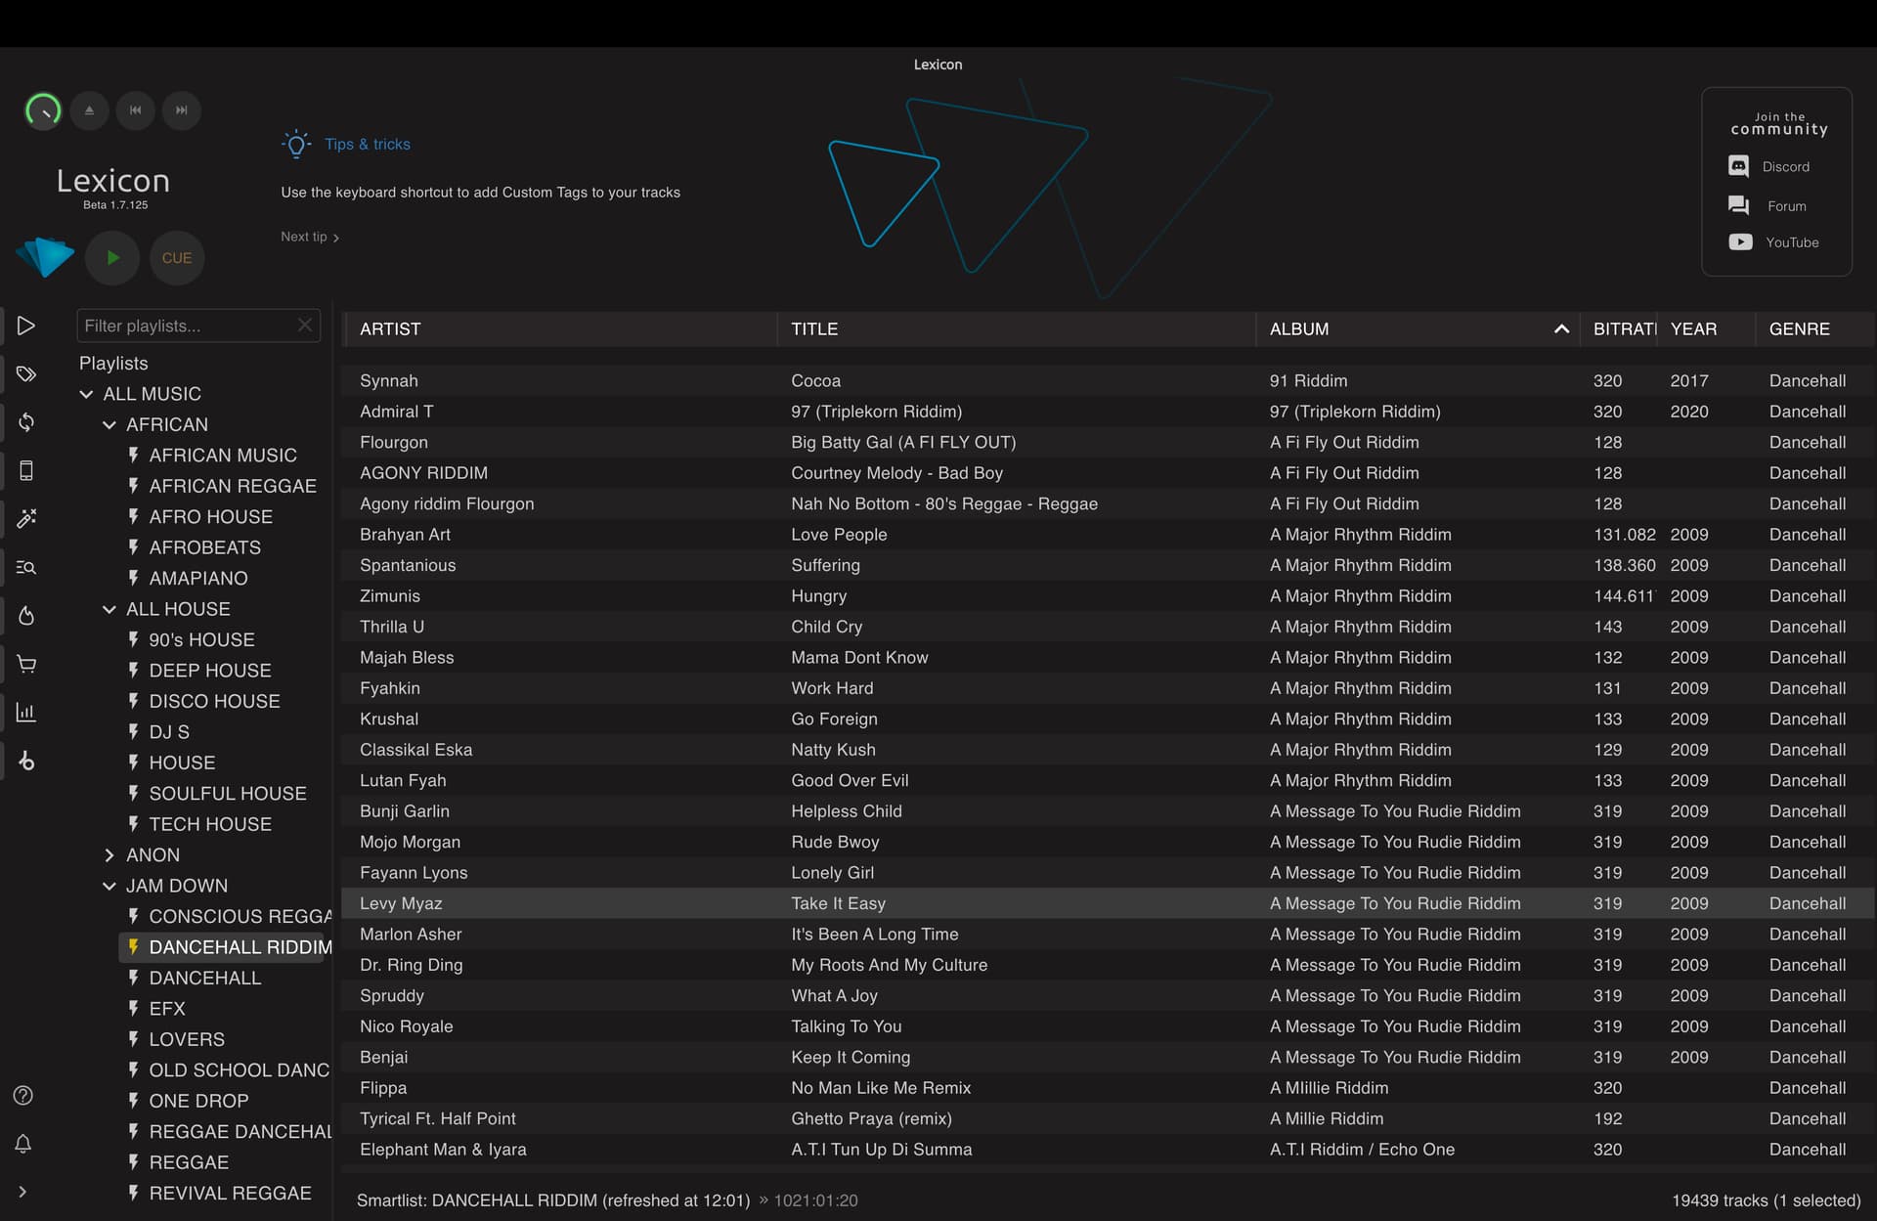The image size is (1877, 1221).
Task: Select the DEEP HOUSE smartlist
Action: (x=210, y=671)
